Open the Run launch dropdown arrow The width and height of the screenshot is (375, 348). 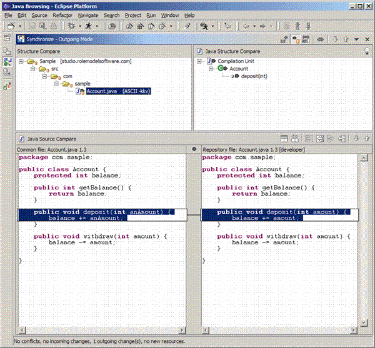pos(97,26)
